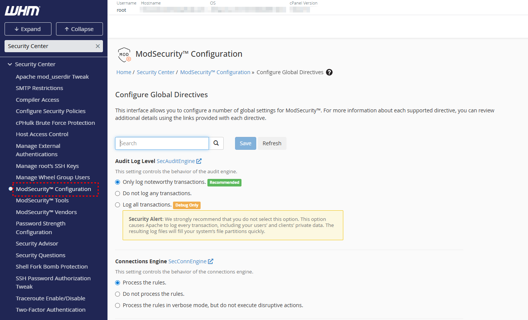The height and width of the screenshot is (320, 528).
Task: Select Only log noteworthy transactions
Action: [117, 182]
